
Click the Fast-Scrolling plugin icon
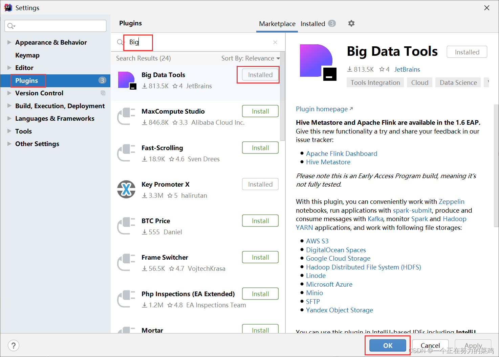point(126,153)
